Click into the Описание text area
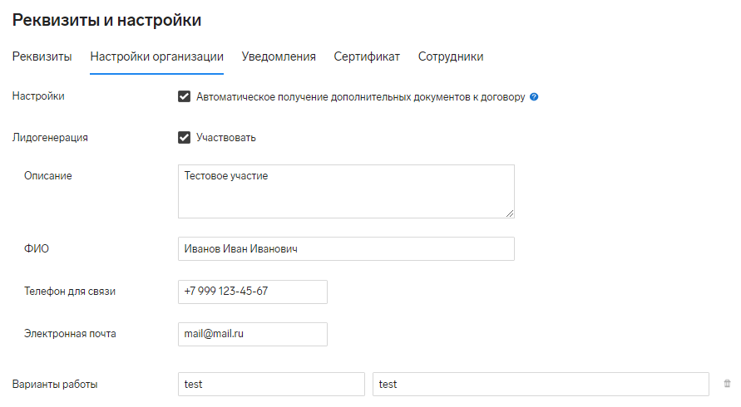 pyautogui.click(x=347, y=191)
